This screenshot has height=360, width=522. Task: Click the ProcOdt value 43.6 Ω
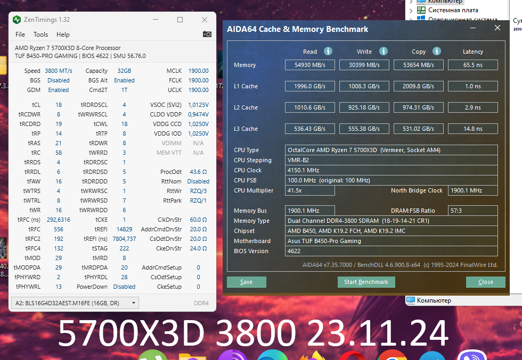[x=198, y=172]
